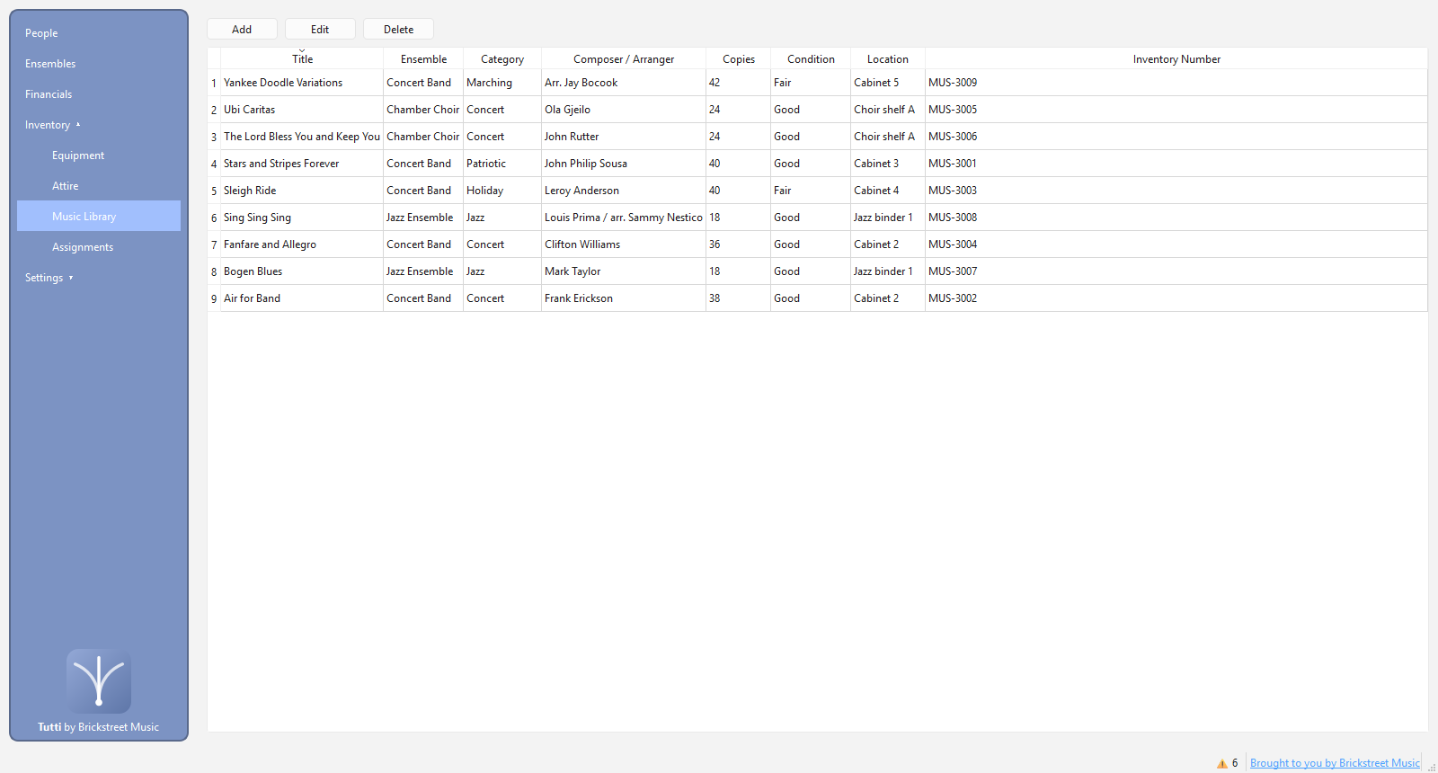Select the Sing Sing Sing title cell
This screenshot has height=773, width=1438.
click(x=302, y=218)
